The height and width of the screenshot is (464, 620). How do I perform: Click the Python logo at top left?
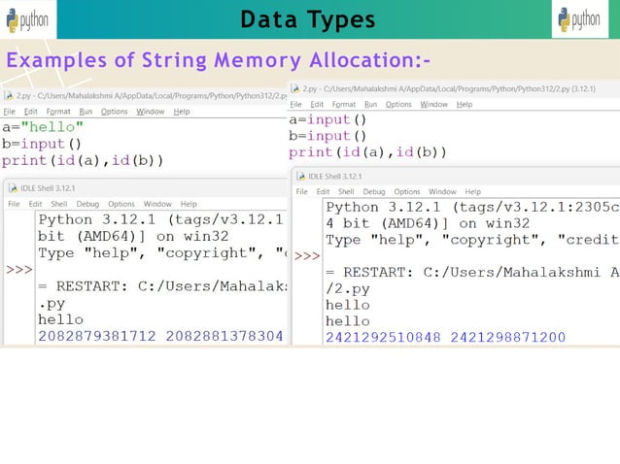[27, 19]
